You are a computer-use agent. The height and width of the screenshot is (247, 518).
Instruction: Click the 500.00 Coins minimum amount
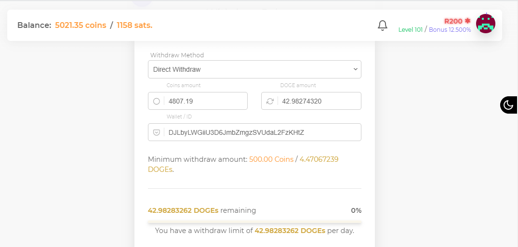271,159
